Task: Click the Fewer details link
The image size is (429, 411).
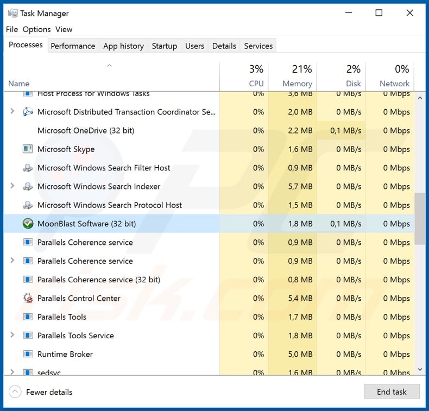Action: pyautogui.click(x=49, y=392)
